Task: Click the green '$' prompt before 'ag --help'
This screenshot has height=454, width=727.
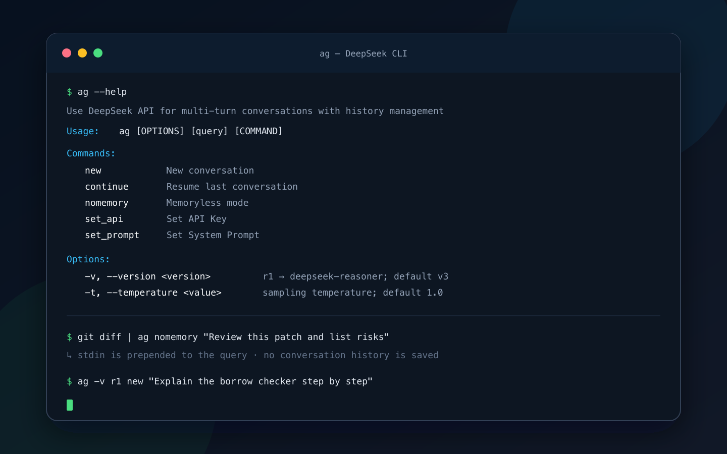Action: tap(69, 92)
